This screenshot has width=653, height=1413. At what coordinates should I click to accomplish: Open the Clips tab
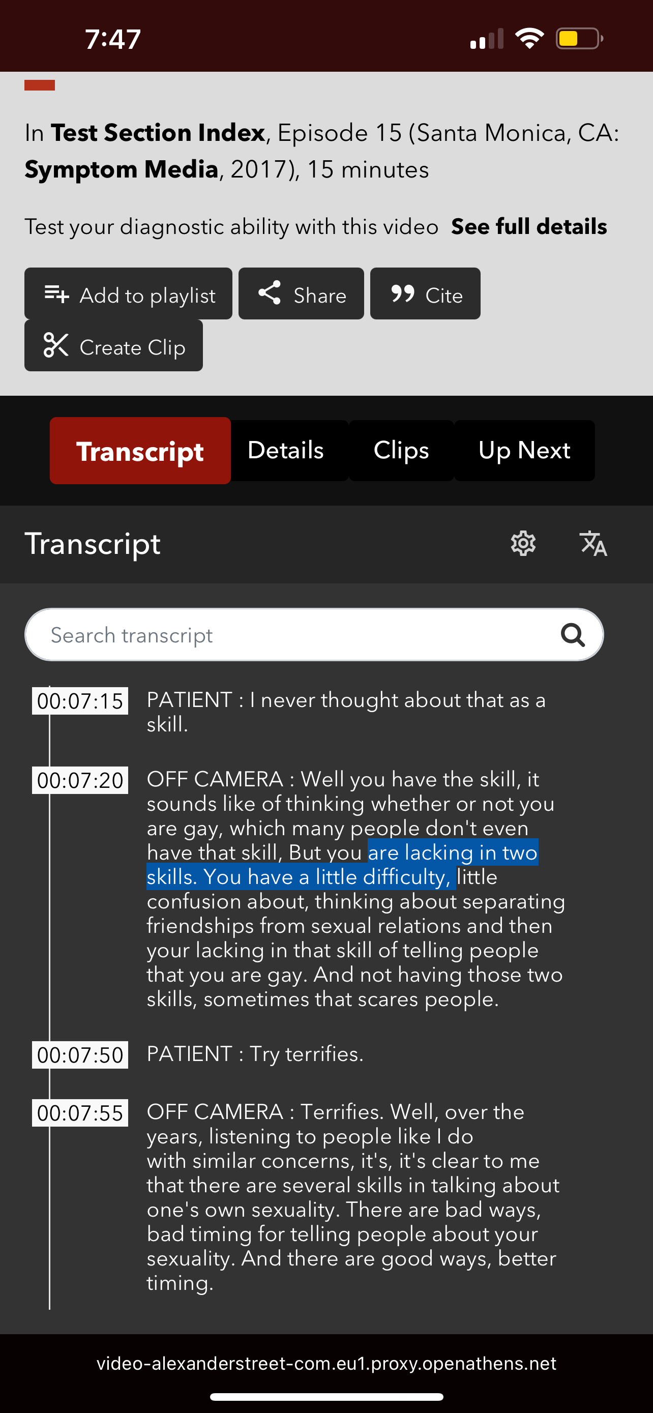click(x=401, y=450)
